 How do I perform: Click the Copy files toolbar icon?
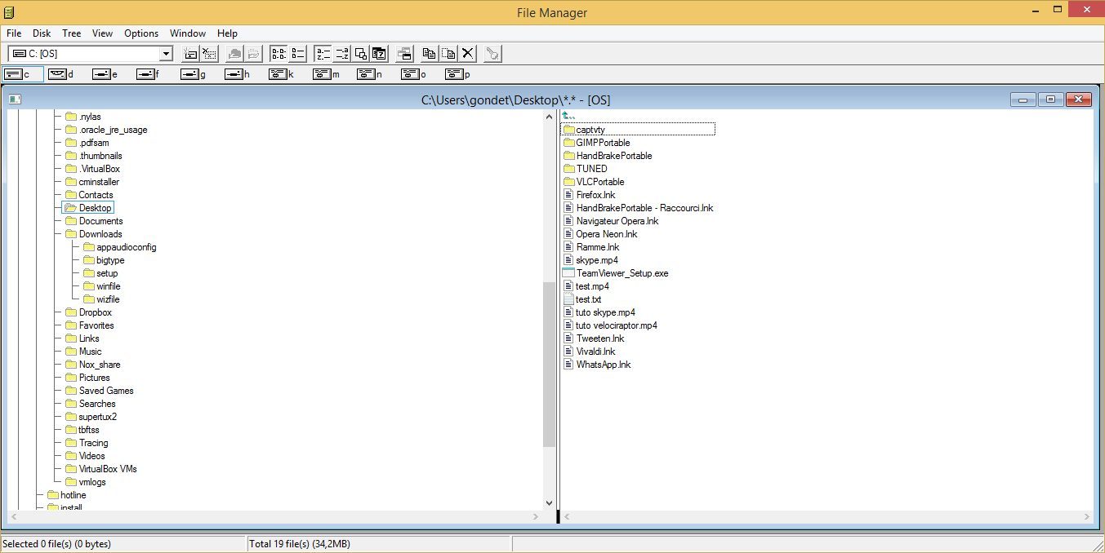click(429, 54)
